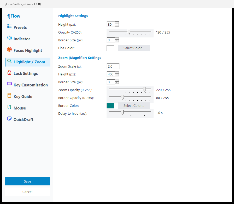Image resolution: width=234 pixels, height=204 pixels.
Task: Click the green mouse icon
Action: 9,107
